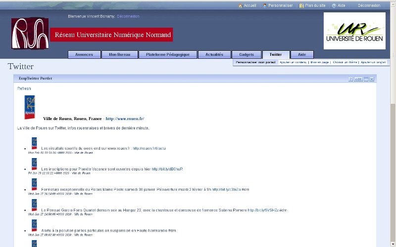396x247 pixels.
Task: Open the http://www.rouen.fr/ profile link
Action: 125,119
